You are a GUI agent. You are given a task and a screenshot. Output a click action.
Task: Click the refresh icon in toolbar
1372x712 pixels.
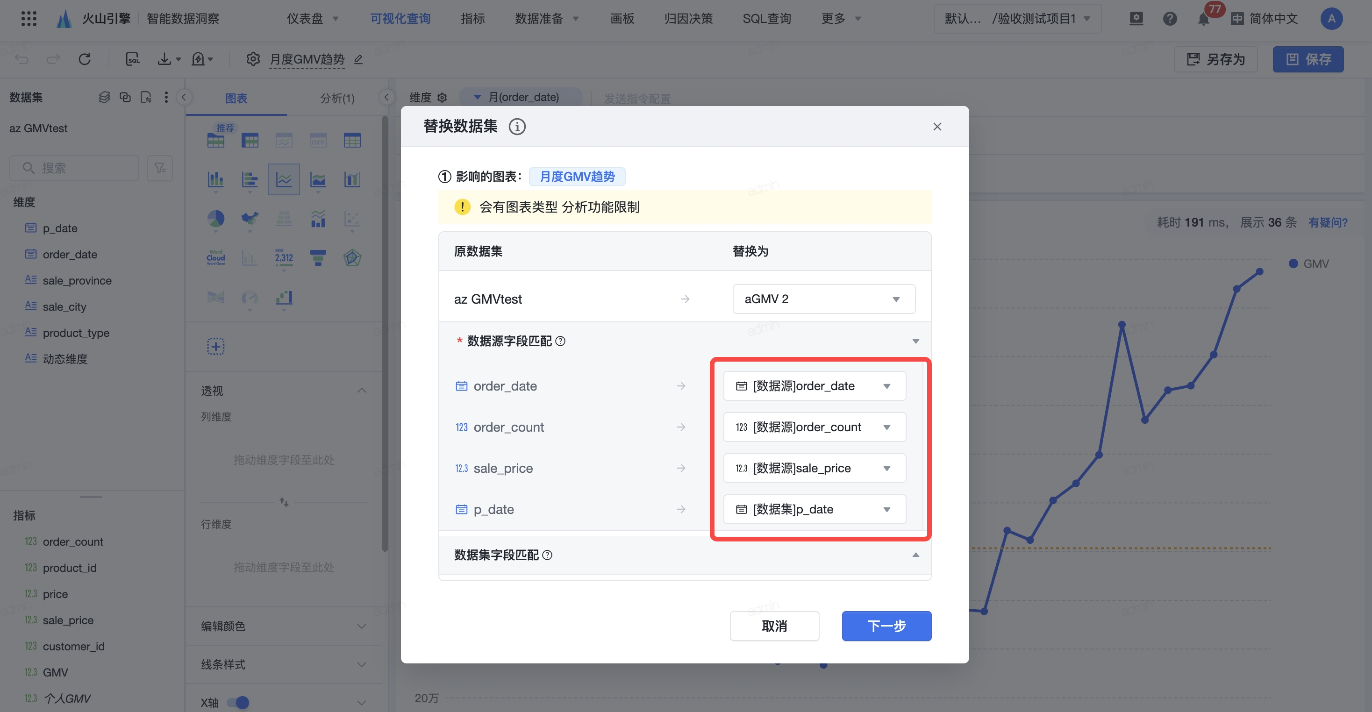[85, 59]
